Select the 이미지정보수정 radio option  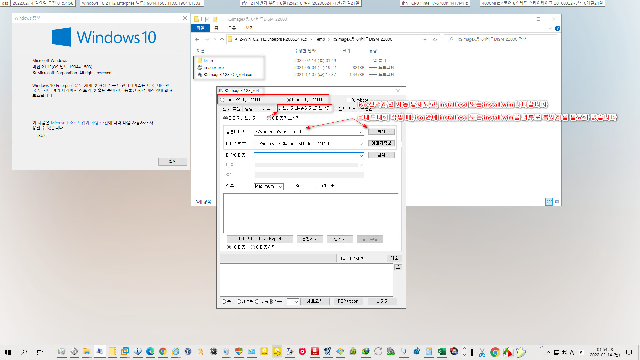269,118
